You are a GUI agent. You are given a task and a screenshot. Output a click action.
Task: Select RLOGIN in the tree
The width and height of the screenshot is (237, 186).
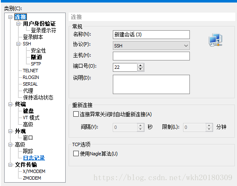(x=31, y=77)
